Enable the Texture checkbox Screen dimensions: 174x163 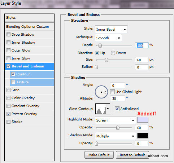pos(13,82)
